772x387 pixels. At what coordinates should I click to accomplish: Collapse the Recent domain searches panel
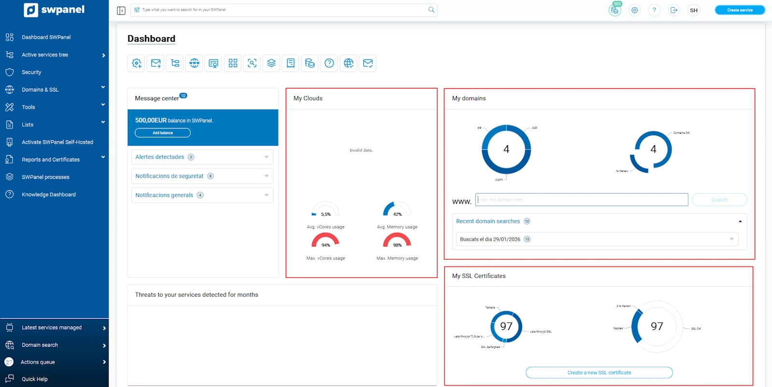(740, 221)
